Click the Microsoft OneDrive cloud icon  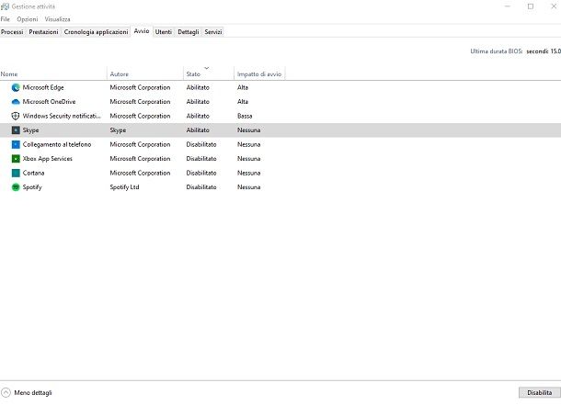pos(16,102)
